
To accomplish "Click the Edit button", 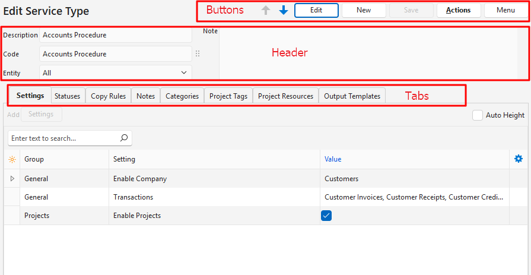I will click(x=316, y=10).
